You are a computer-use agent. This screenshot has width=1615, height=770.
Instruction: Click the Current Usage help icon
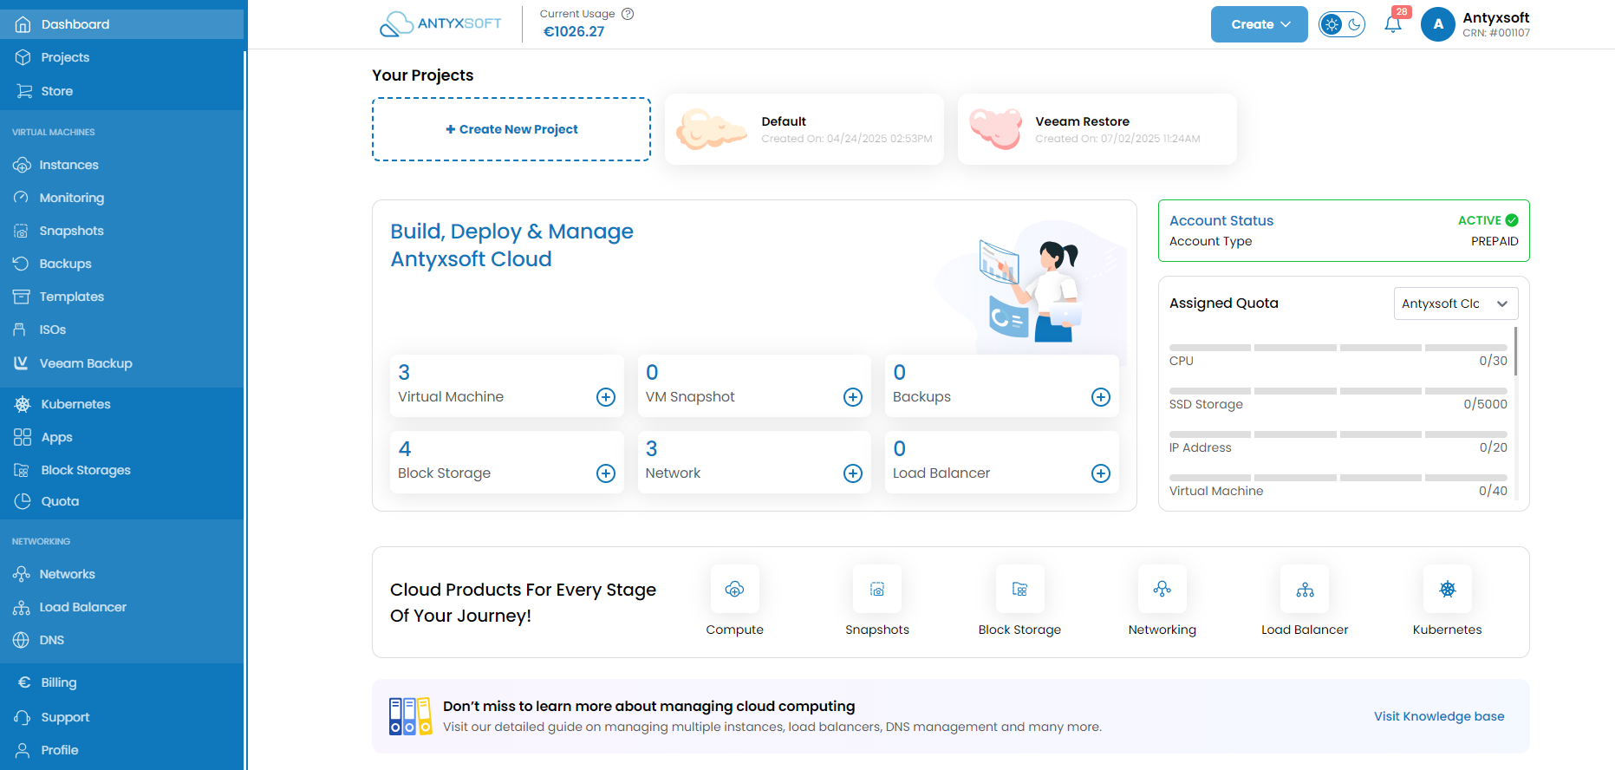(x=628, y=14)
